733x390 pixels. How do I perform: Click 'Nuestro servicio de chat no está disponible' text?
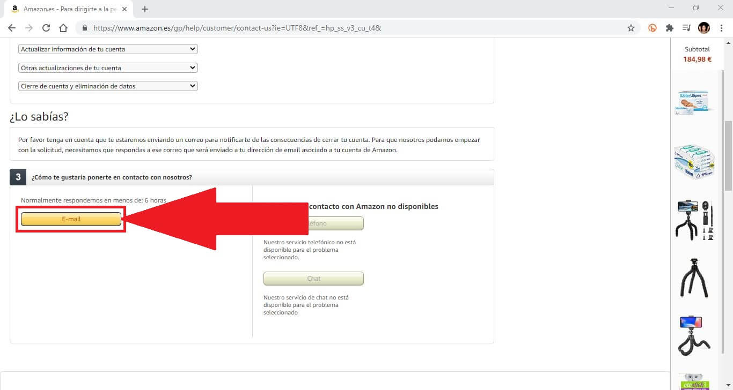306,305
